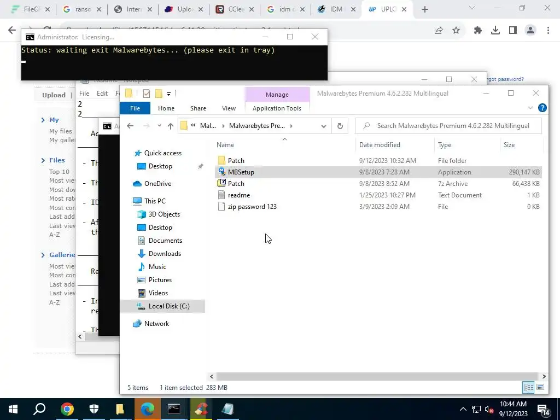The image size is (560, 420).
Task: Open Notepad File menu
Action: click(x=84, y=93)
